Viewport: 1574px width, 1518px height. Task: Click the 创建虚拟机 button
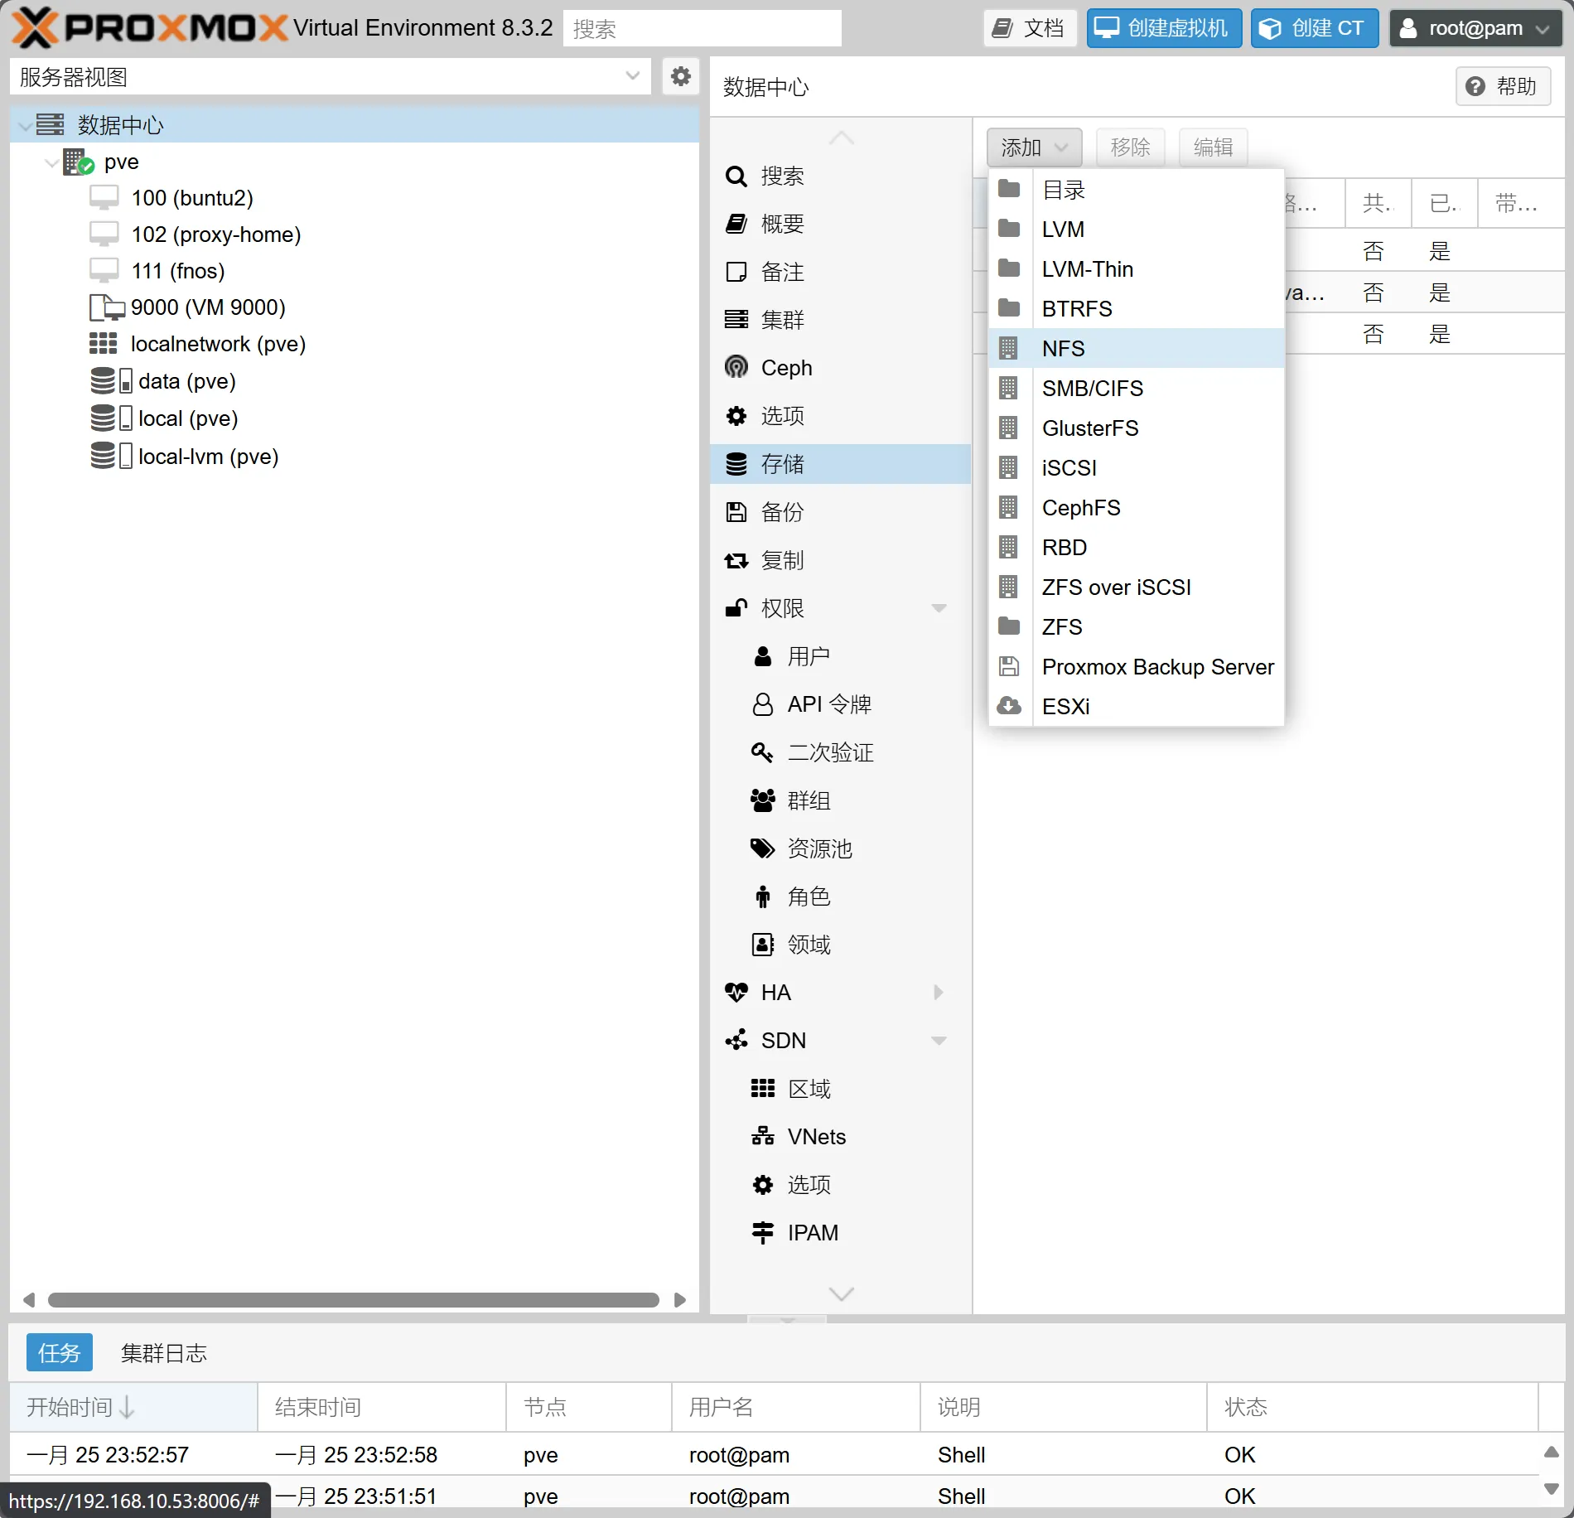point(1163,28)
